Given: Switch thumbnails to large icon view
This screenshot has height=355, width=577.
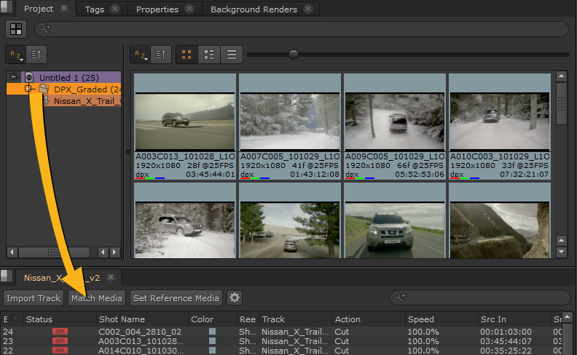Looking at the screenshot, I should 187,55.
